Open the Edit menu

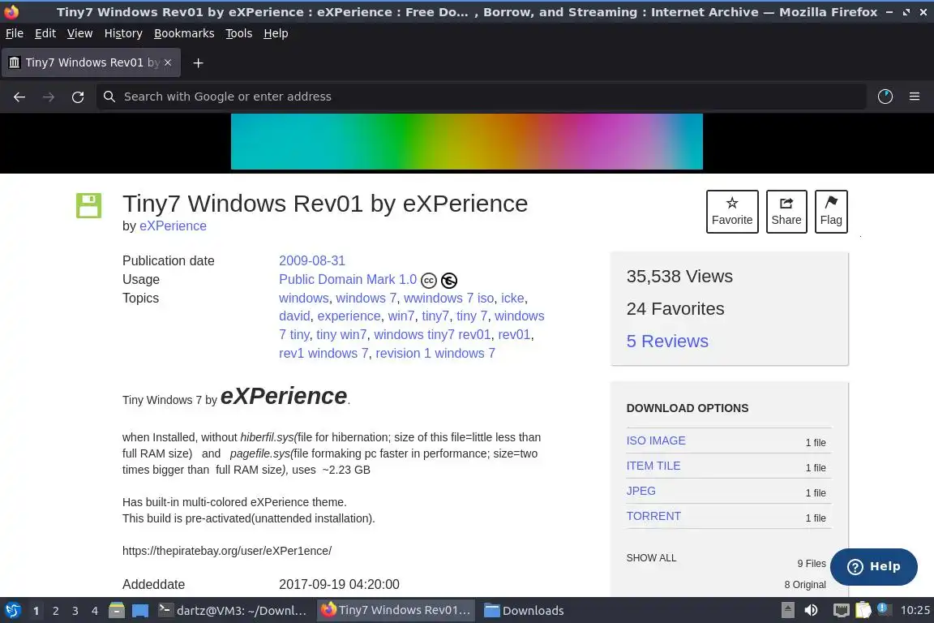[45, 33]
